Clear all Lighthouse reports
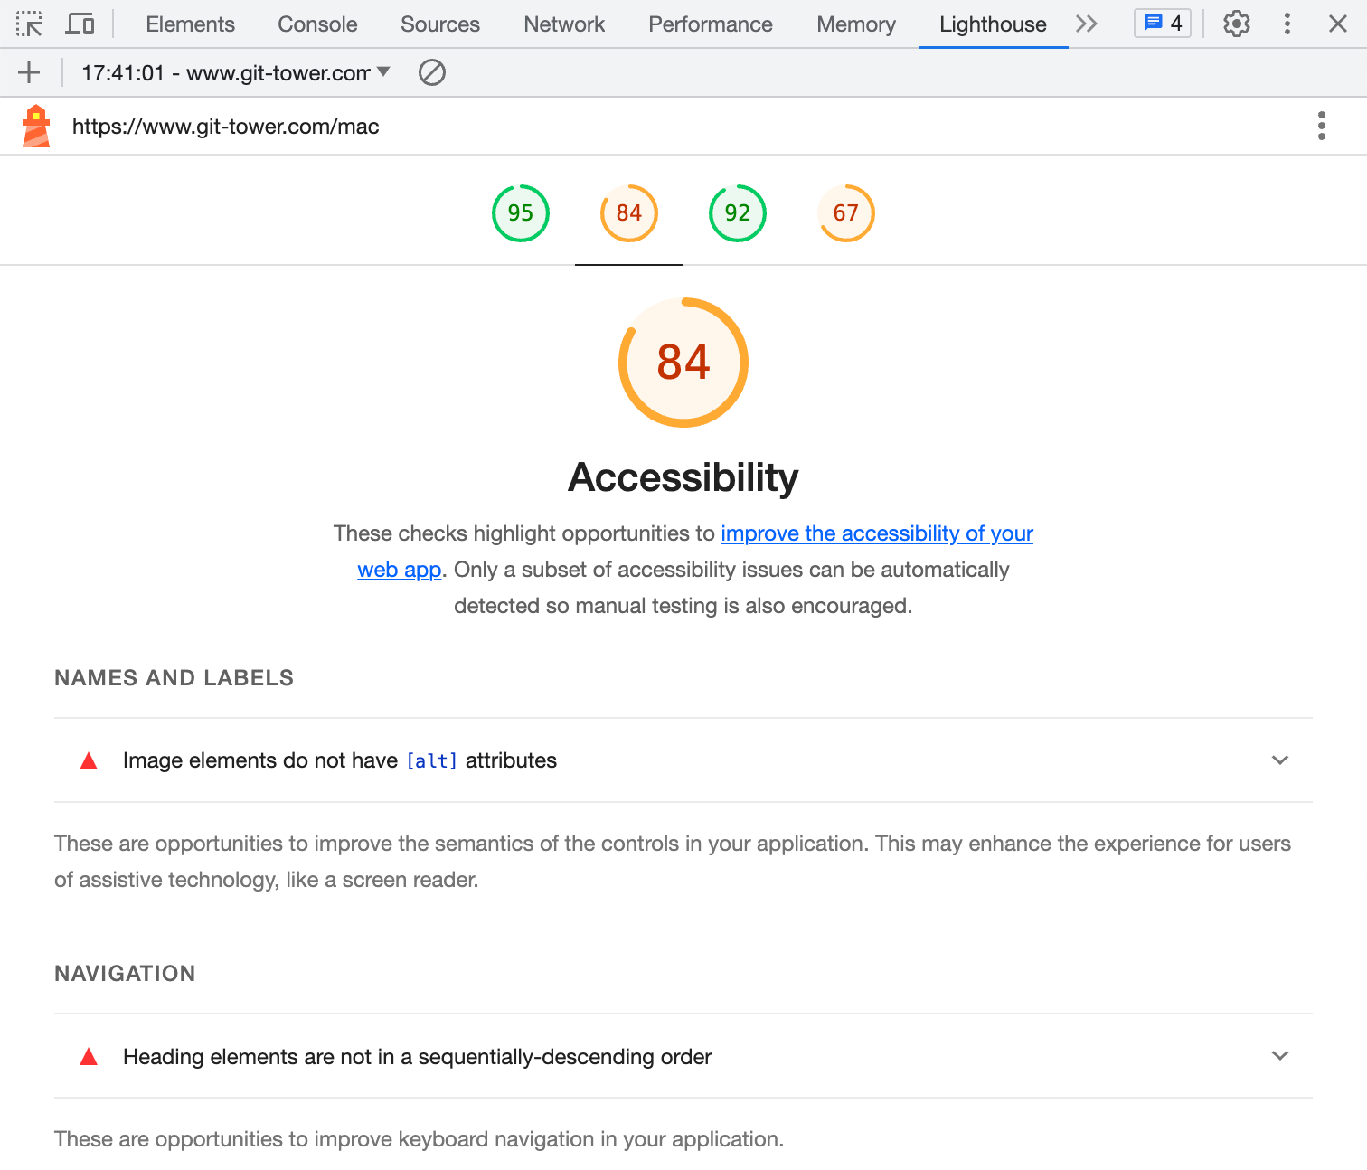 432,72
